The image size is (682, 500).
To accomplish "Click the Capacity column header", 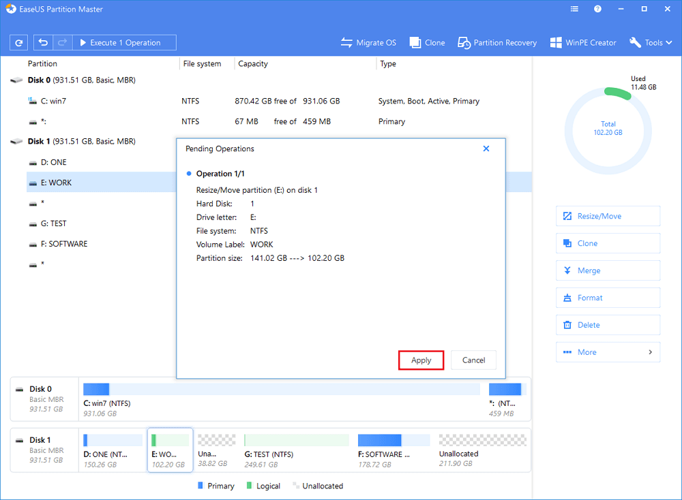I will click(253, 63).
